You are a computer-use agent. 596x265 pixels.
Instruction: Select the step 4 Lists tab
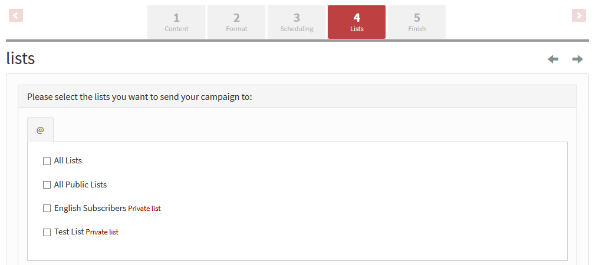357,22
